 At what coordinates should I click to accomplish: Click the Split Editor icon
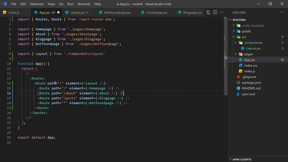point(215,12)
